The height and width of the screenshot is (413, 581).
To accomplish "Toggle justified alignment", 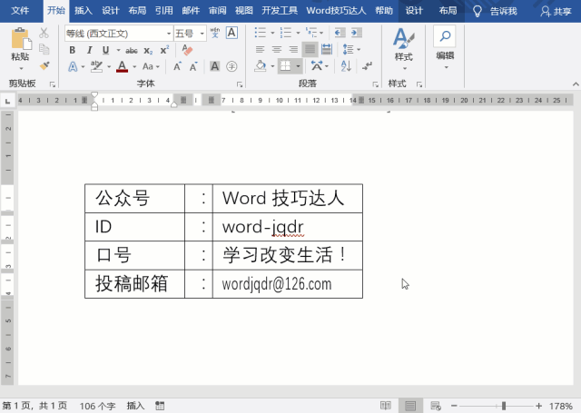I will (310, 49).
